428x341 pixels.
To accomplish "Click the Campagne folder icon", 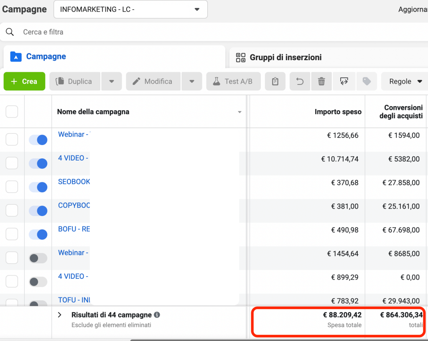I will (16, 56).
